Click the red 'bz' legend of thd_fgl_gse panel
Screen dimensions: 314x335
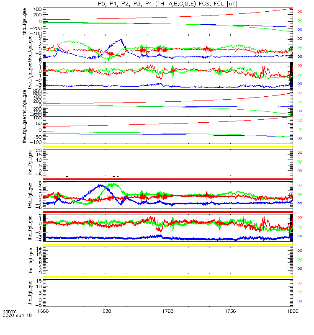[300, 250]
